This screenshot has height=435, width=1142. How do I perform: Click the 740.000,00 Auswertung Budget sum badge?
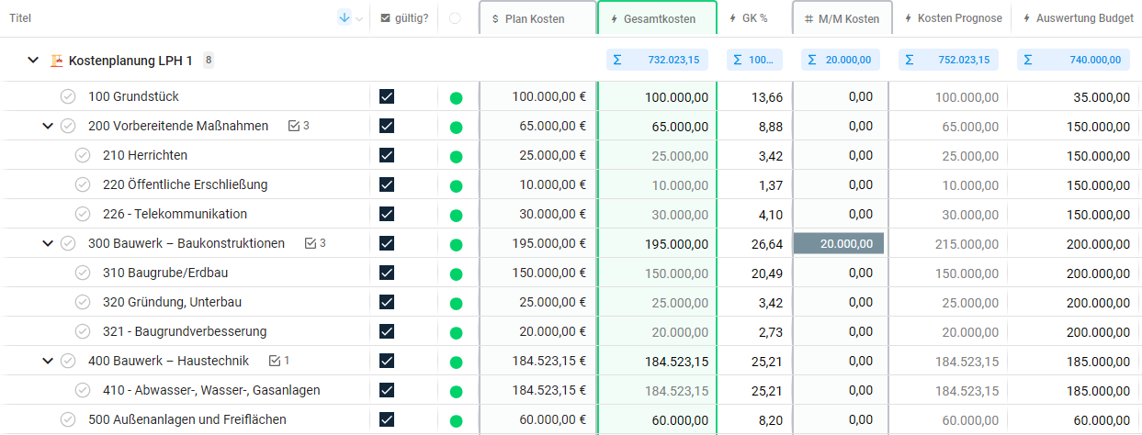pos(1074,61)
